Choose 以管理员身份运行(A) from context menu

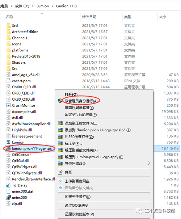coord(81,101)
